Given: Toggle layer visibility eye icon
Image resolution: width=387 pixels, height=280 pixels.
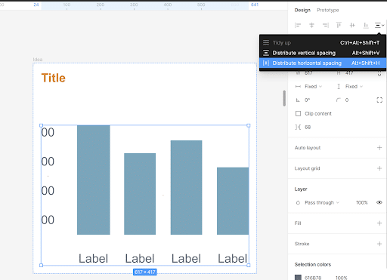Looking at the screenshot, I should (x=379, y=202).
